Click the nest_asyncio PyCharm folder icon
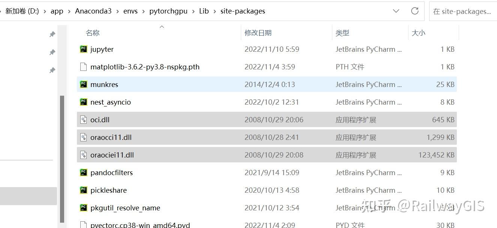497x228 pixels. [x=83, y=102]
